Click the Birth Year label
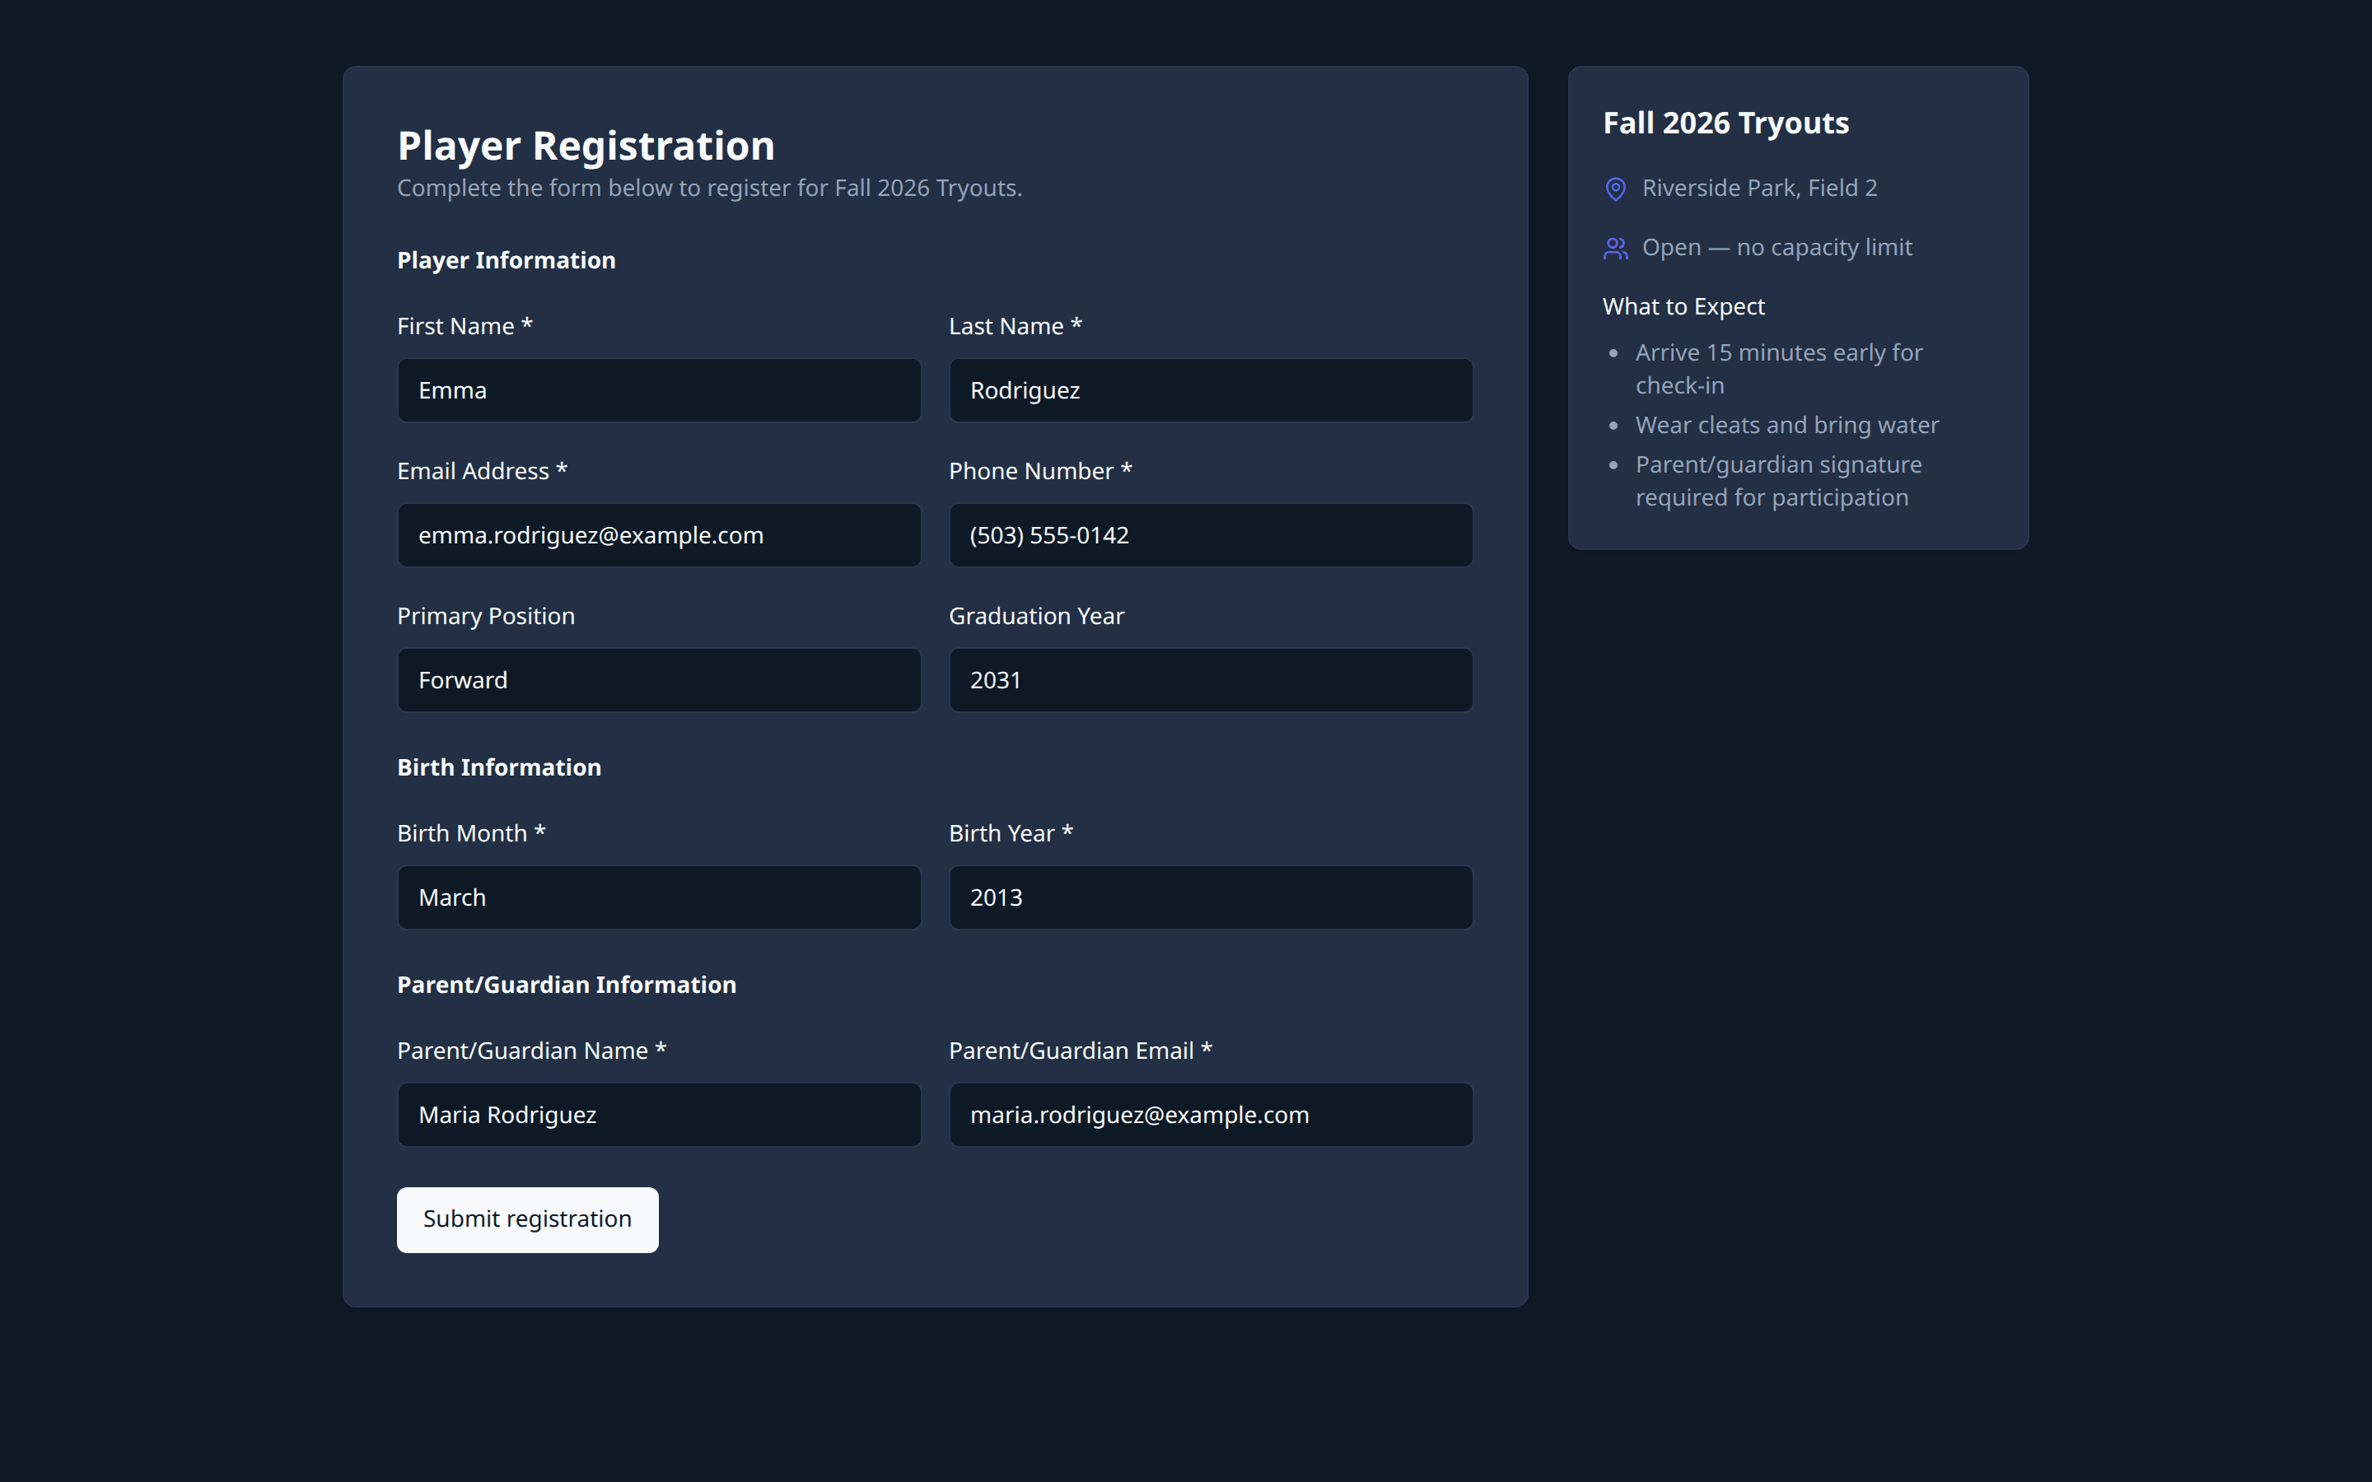 (x=1011, y=833)
